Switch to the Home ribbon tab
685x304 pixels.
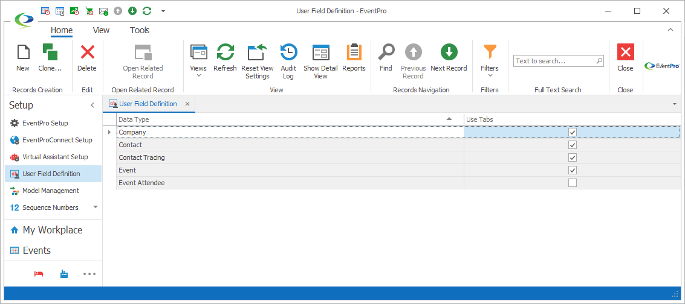click(62, 31)
